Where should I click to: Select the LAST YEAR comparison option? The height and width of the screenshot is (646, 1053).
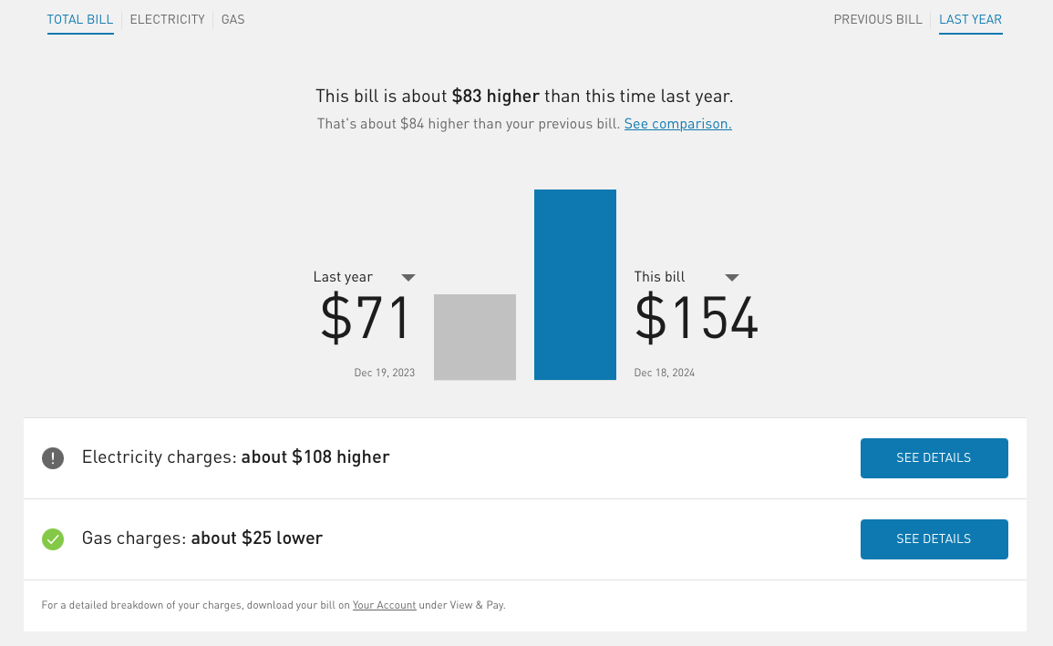click(970, 19)
